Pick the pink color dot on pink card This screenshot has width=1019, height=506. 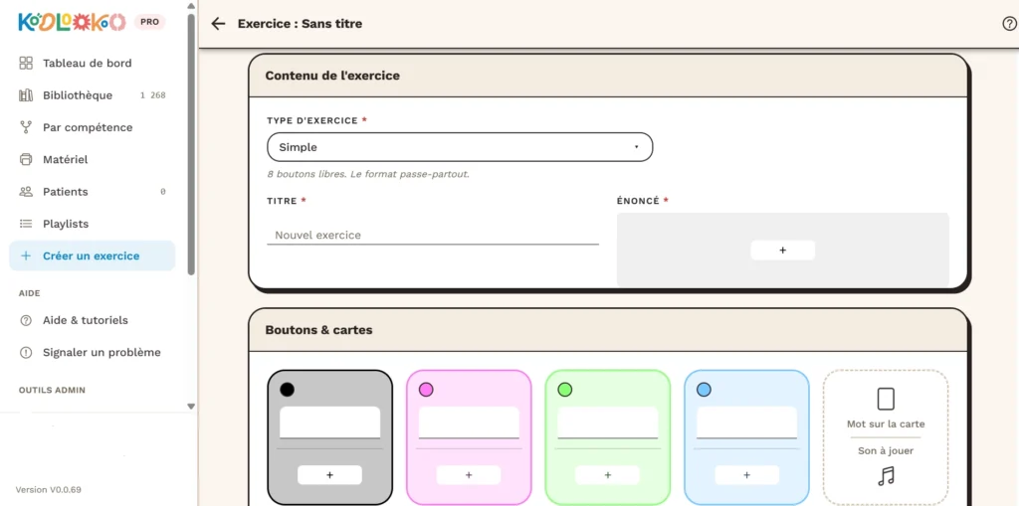(426, 390)
